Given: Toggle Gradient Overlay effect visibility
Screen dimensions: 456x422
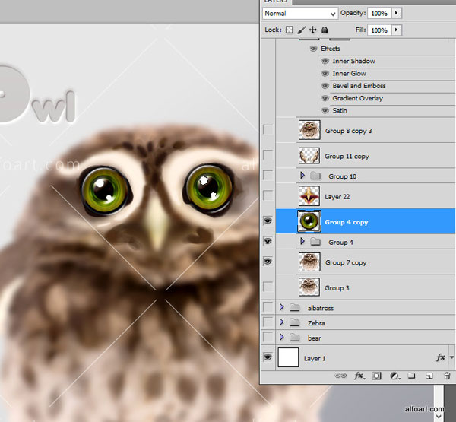Looking at the screenshot, I should click(325, 98).
